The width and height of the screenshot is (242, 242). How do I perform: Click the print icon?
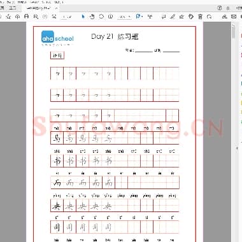click(x=27, y=17)
